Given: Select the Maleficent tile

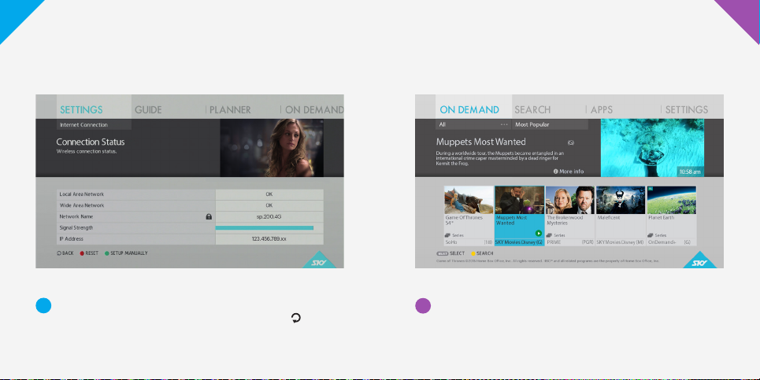Looking at the screenshot, I should (621, 216).
